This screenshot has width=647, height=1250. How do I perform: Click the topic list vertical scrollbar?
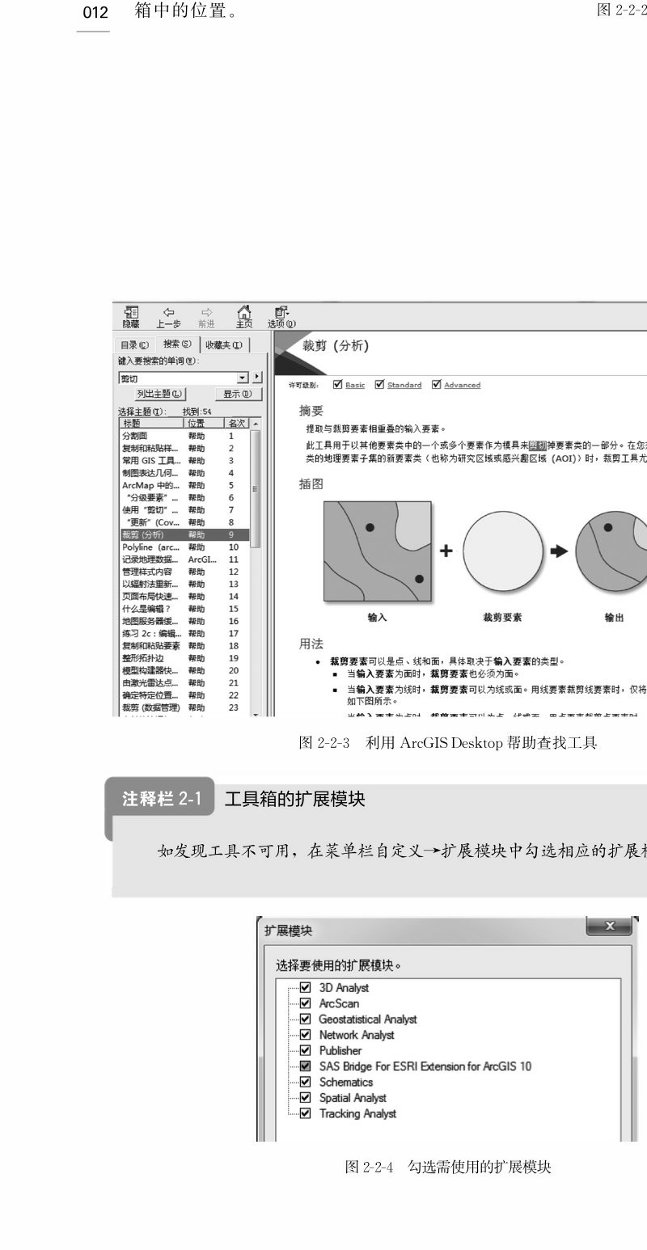pyautogui.click(x=256, y=490)
